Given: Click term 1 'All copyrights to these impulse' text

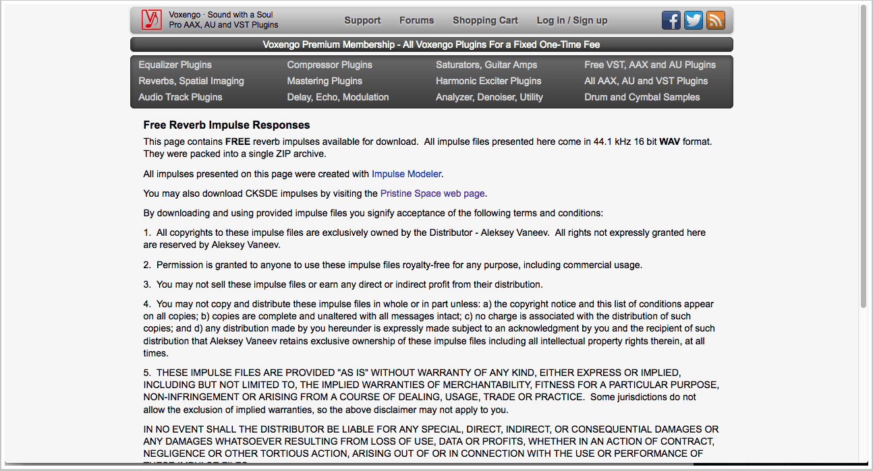Looking at the screenshot, I should [424, 239].
